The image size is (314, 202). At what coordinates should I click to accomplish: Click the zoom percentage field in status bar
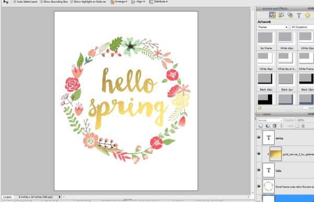[x=8, y=197]
